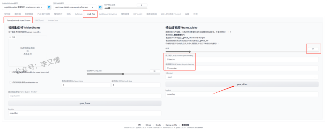Open the video out .mp4 format dropdown
The width and height of the screenshot is (327, 131).
(x=242, y=77)
